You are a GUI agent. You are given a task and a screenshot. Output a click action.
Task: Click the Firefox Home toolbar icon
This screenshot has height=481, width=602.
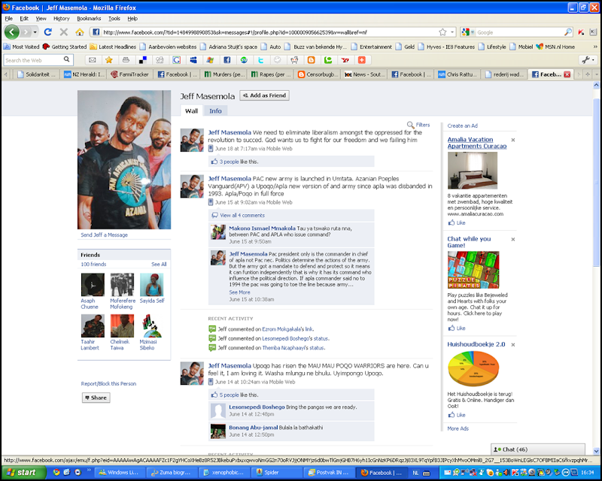80,32
